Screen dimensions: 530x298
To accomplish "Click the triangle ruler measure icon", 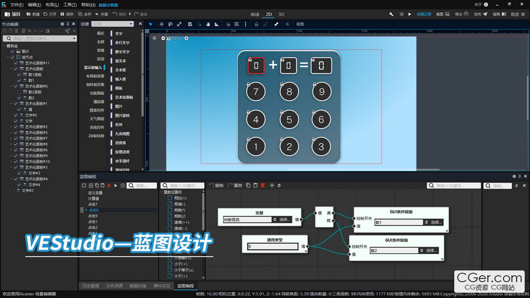I will (x=217, y=24).
